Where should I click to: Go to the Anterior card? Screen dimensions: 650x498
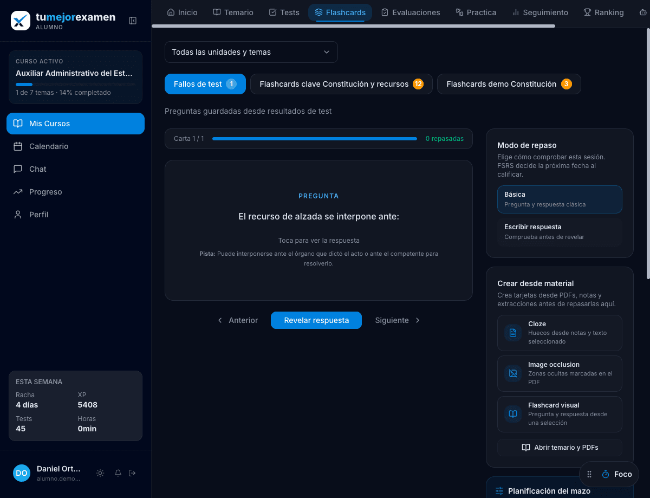tap(238, 320)
